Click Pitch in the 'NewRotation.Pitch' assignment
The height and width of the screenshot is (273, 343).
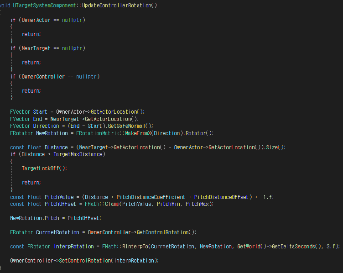tap(52, 218)
